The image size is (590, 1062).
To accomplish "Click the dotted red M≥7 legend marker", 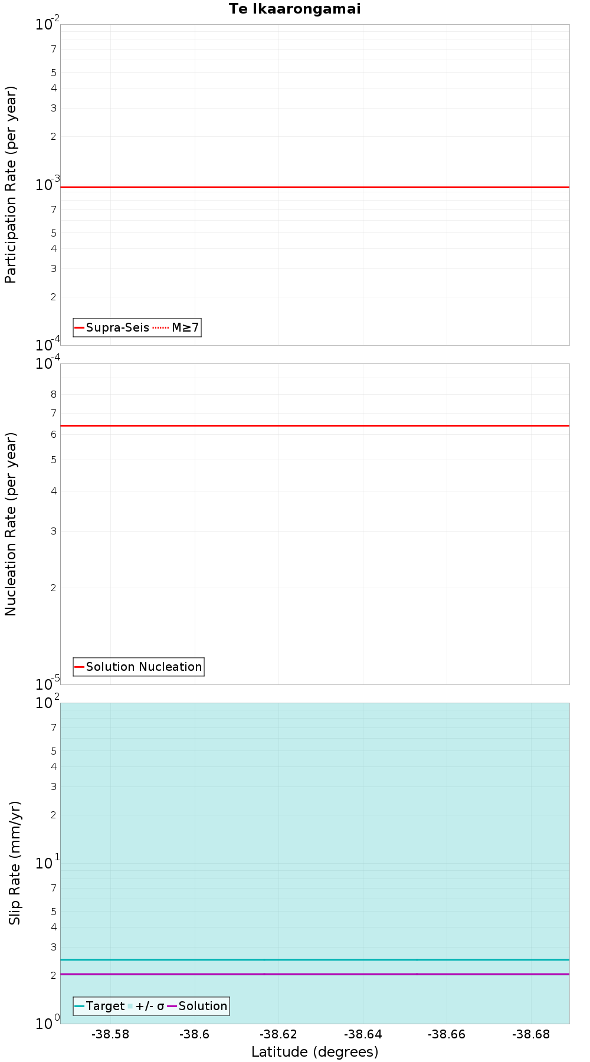I will [x=160, y=327].
